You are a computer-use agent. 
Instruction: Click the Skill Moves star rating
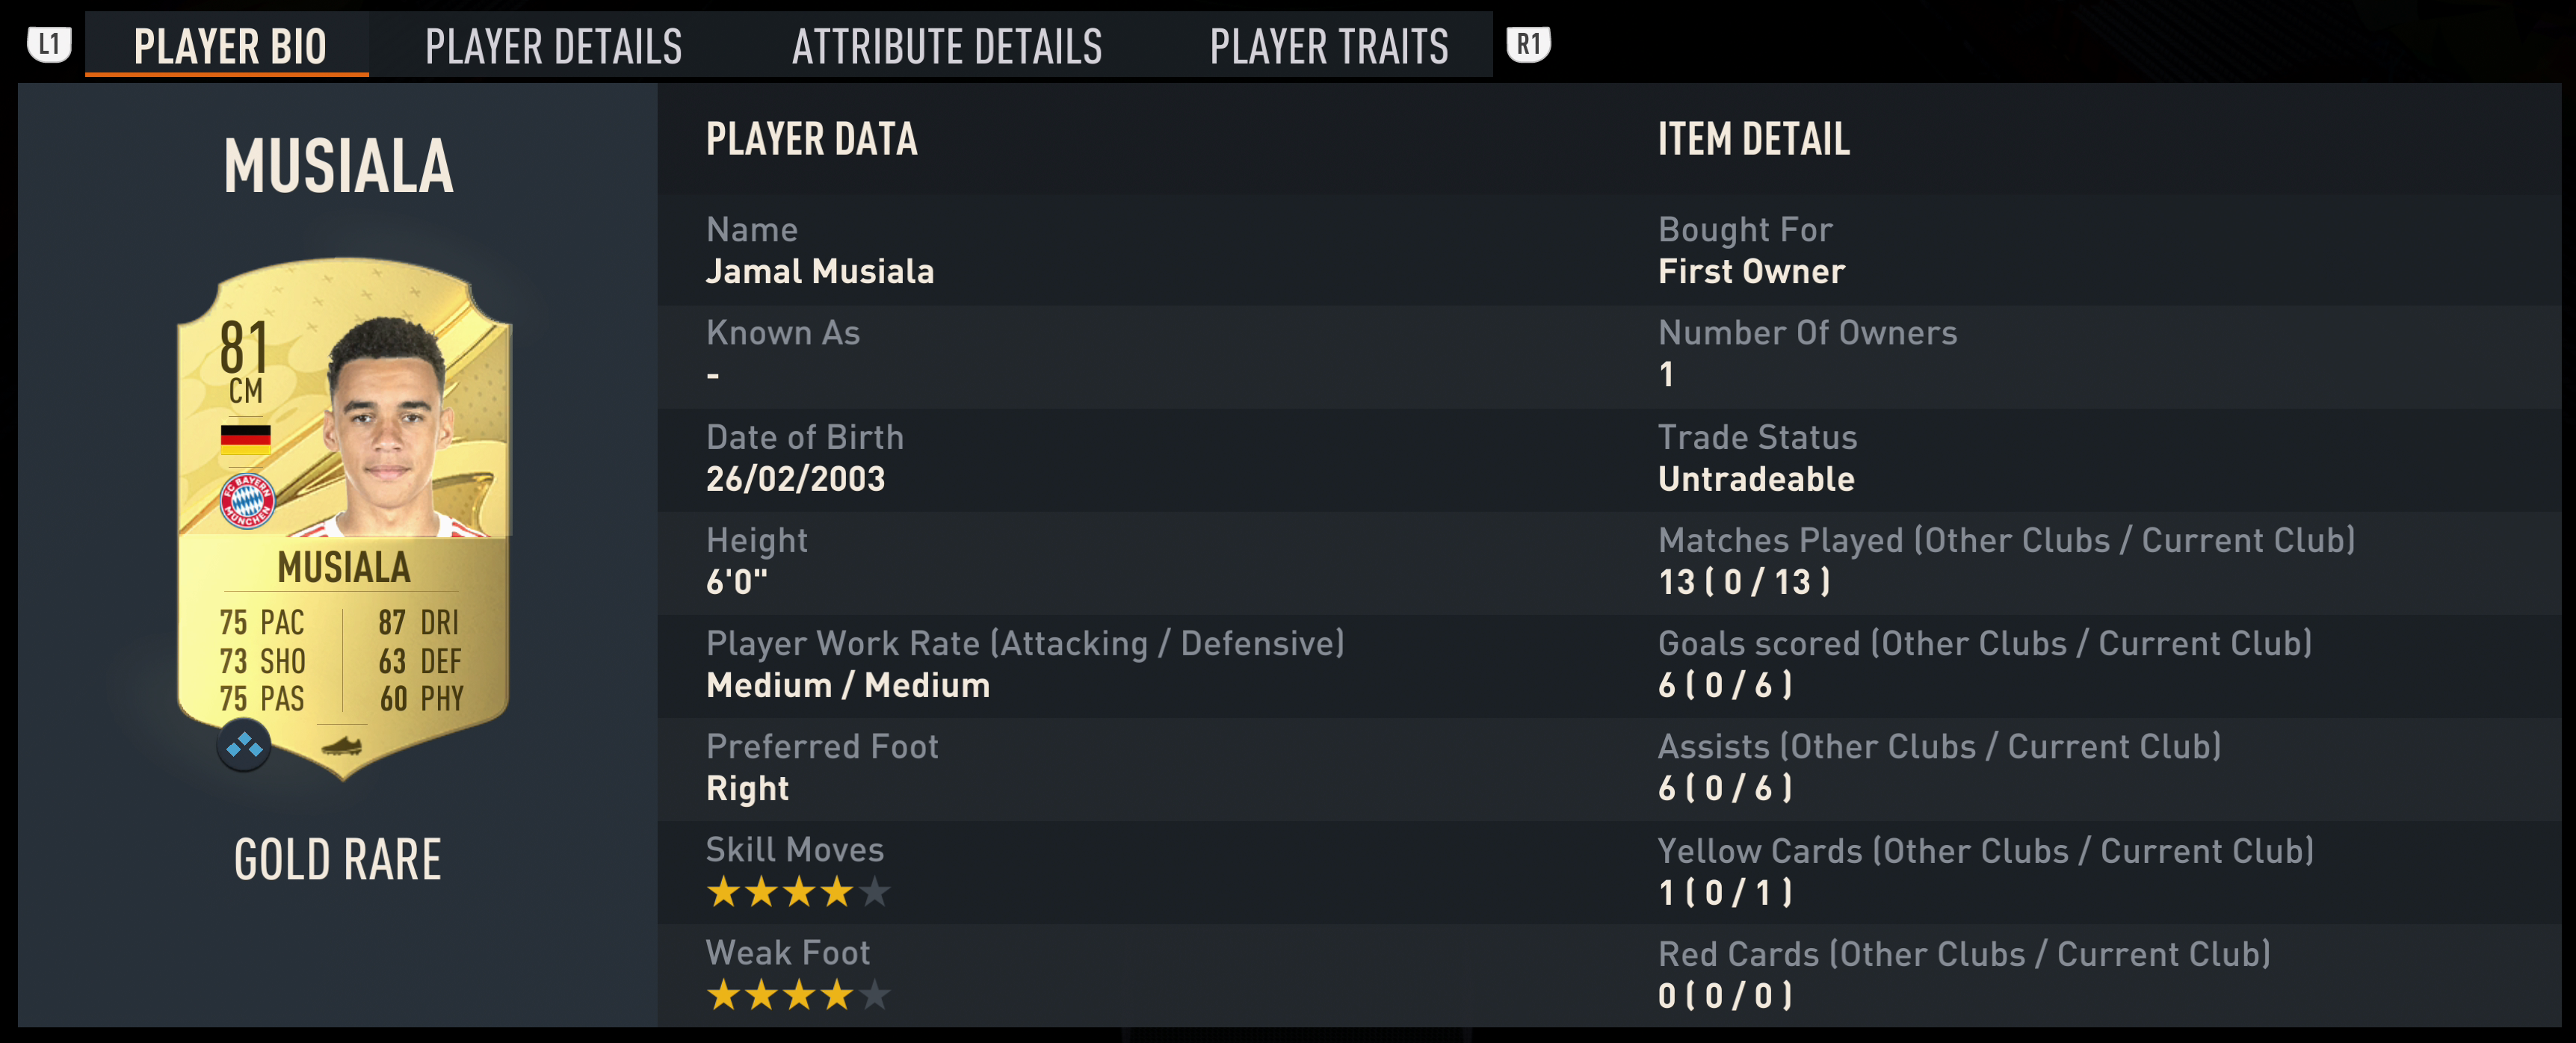tap(797, 891)
